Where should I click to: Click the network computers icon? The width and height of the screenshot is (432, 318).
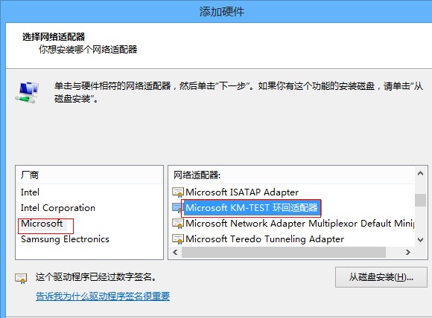click(28, 93)
